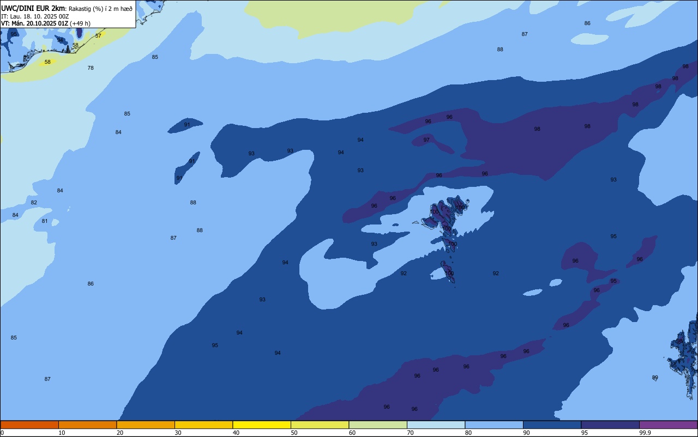Select the purple above-99.9 legend segment
698x437 pixels.
pos(668,424)
